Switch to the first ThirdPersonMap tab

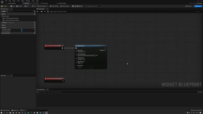coord(12,3)
